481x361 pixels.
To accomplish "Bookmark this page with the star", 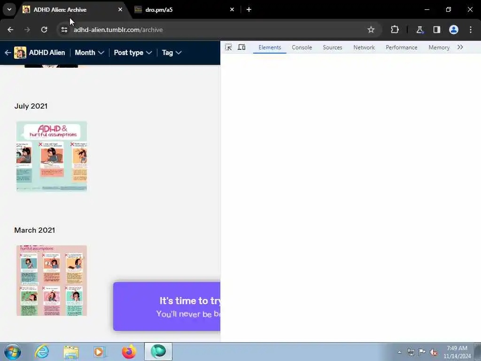I will [x=371, y=30].
